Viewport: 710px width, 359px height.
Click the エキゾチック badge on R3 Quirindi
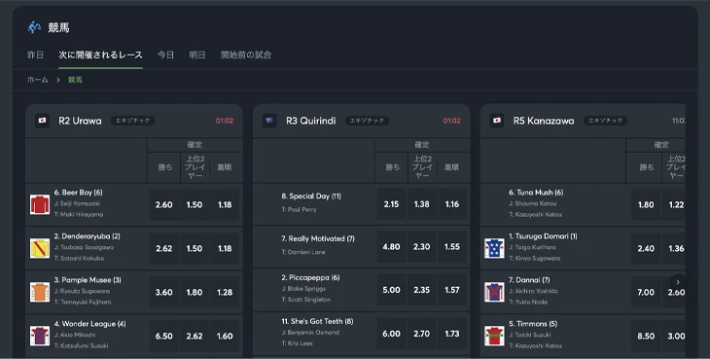click(x=367, y=121)
